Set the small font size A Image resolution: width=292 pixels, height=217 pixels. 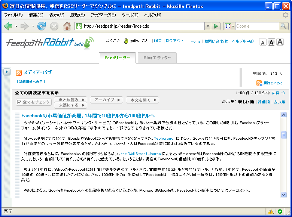[x=262, y=43]
